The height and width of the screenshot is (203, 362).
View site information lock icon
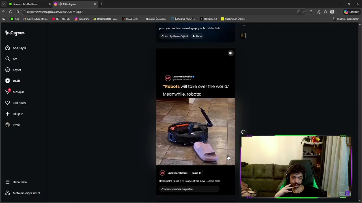coord(24,12)
